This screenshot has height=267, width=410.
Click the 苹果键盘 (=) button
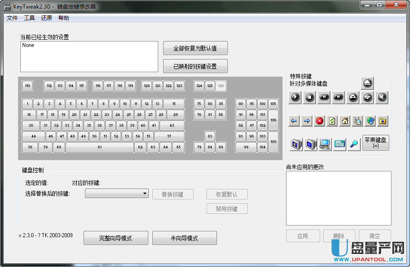pyautogui.click(x=376, y=143)
